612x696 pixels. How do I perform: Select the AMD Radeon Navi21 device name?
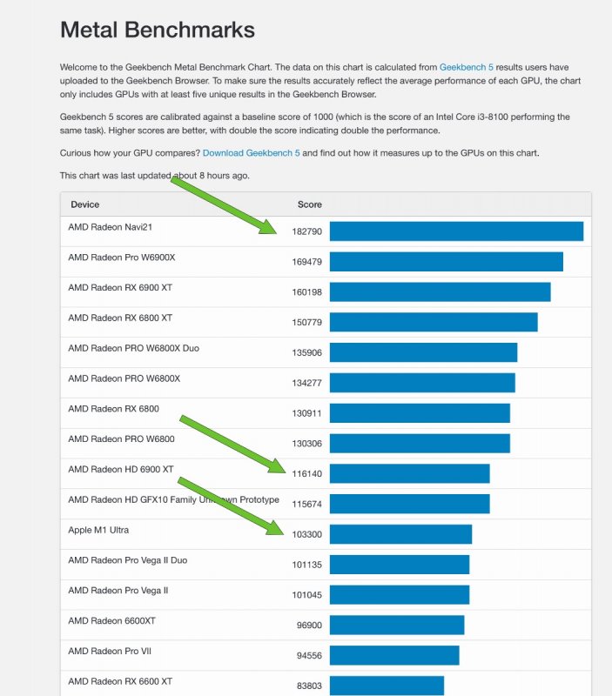coord(116,227)
